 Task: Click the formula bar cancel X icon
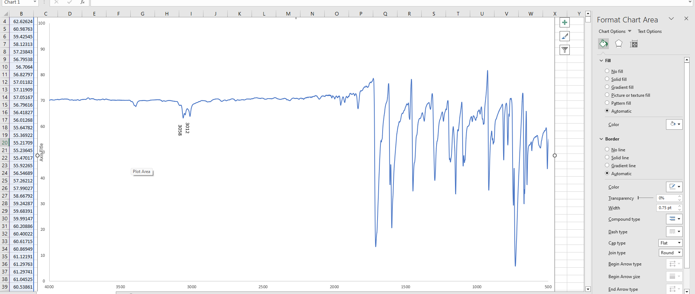click(56, 2)
